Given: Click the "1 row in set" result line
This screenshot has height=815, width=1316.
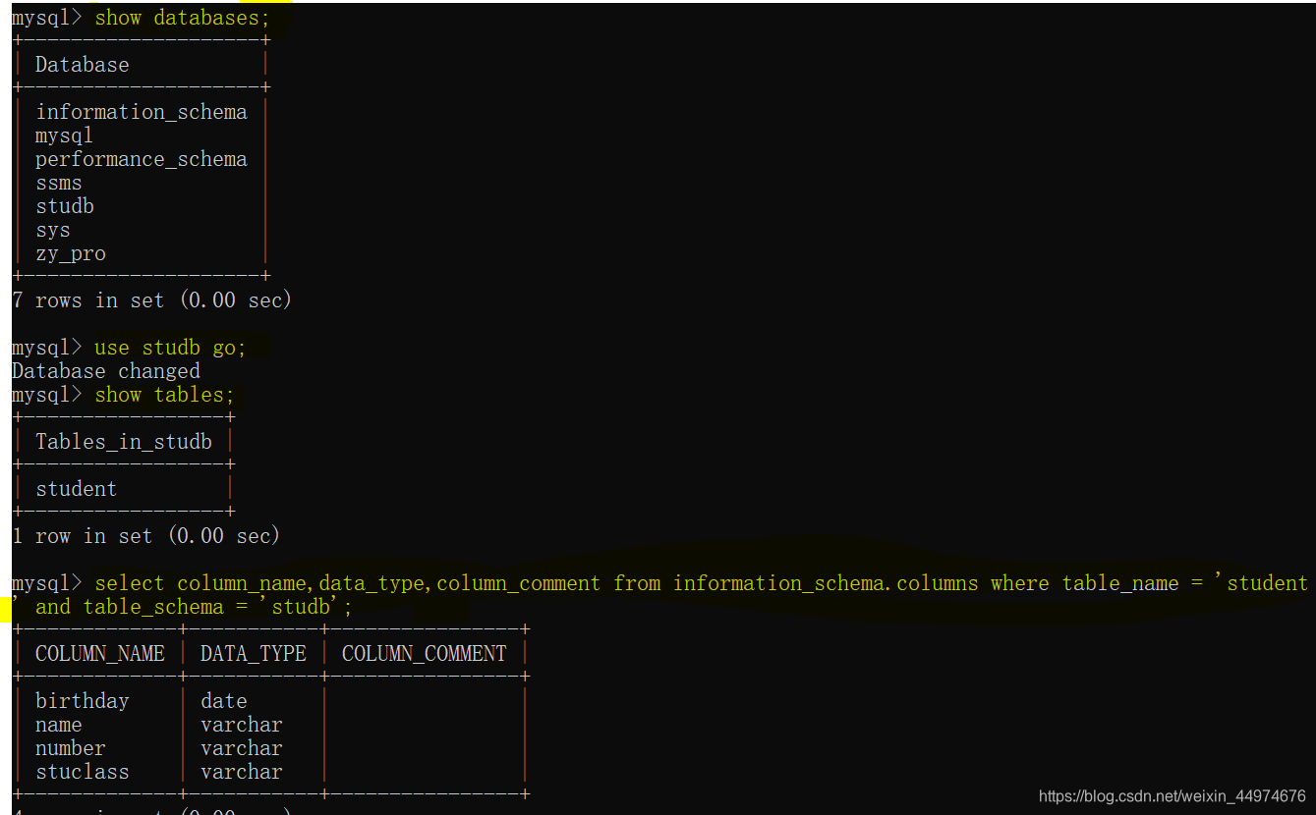Looking at the screenshot, I should click(x=146, y=536).
